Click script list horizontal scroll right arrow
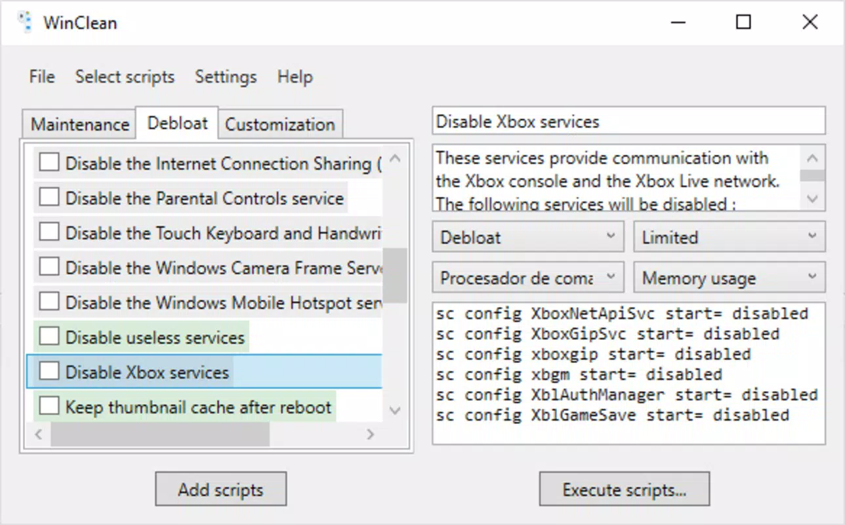 click(x=370, y=434)
